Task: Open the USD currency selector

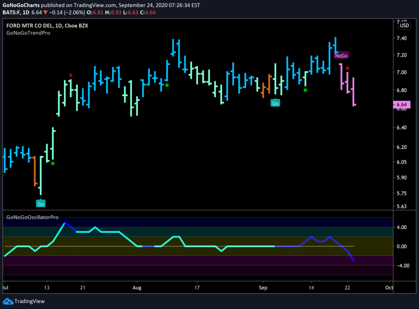Action: (404, 25)
